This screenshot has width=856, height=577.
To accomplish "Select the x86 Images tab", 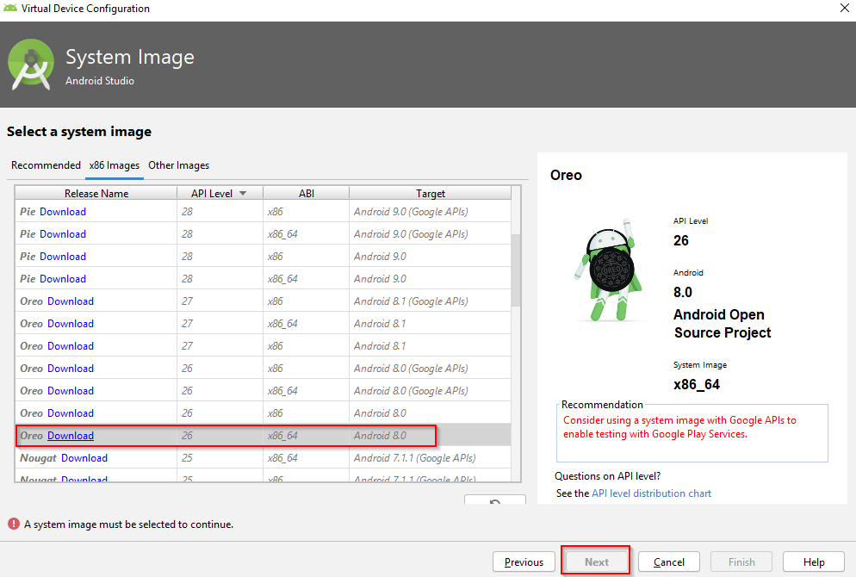I will pyautogui.click(x=114, y=164).
